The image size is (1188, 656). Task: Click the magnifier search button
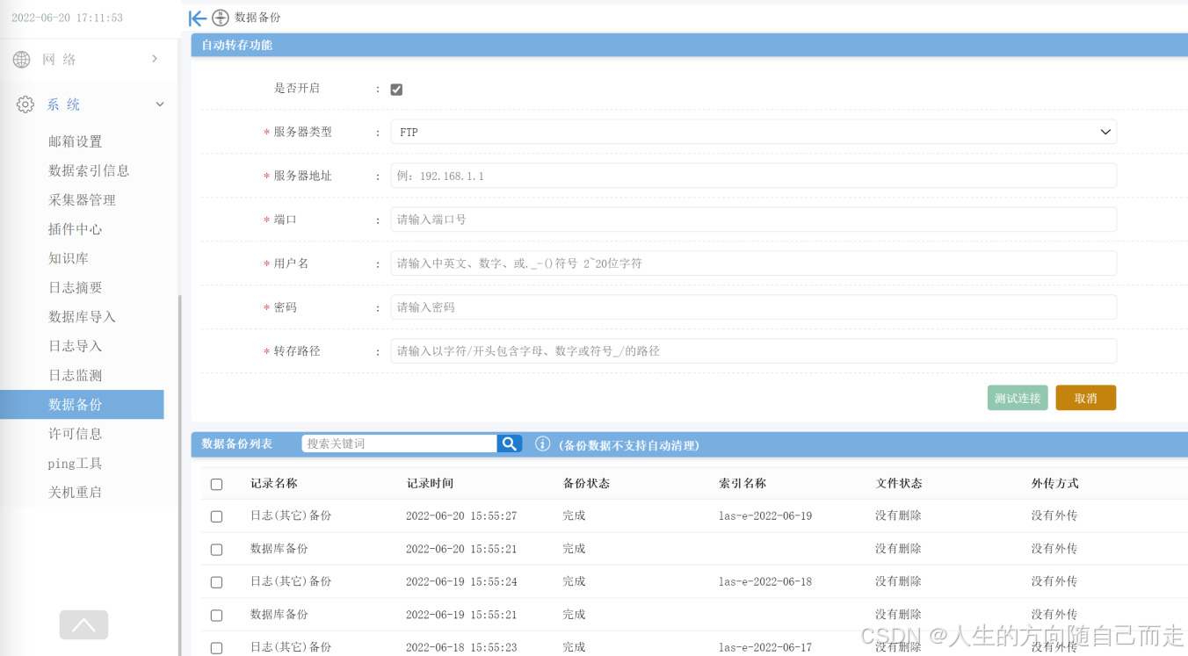[x=510, y=443]
